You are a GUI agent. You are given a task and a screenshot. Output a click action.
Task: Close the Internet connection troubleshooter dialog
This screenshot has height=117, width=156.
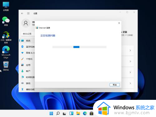pos(119,23)
